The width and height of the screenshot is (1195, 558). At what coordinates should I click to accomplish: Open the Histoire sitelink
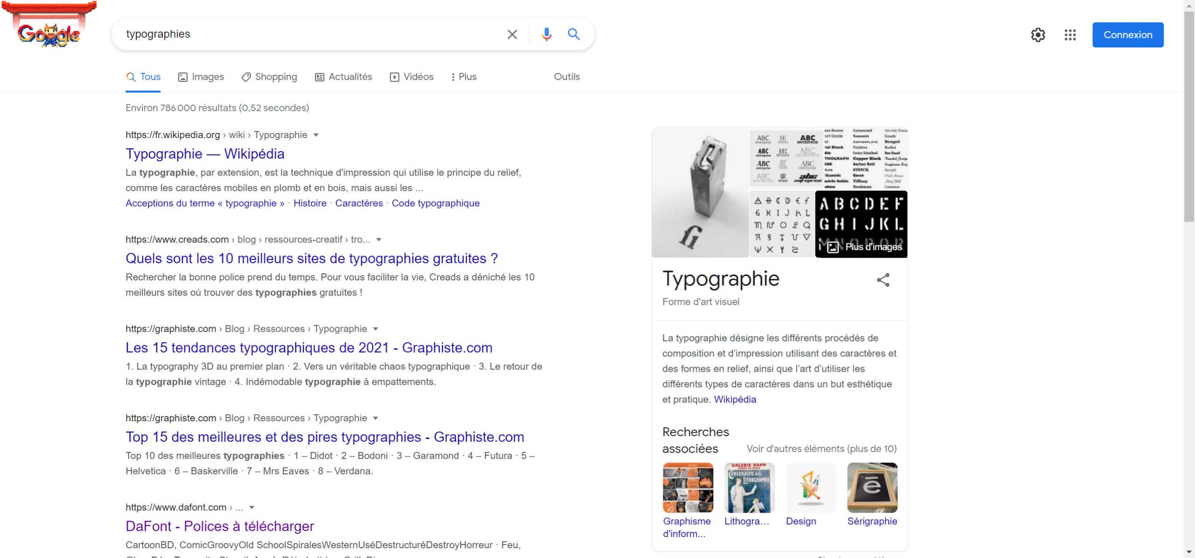point(310,203)
